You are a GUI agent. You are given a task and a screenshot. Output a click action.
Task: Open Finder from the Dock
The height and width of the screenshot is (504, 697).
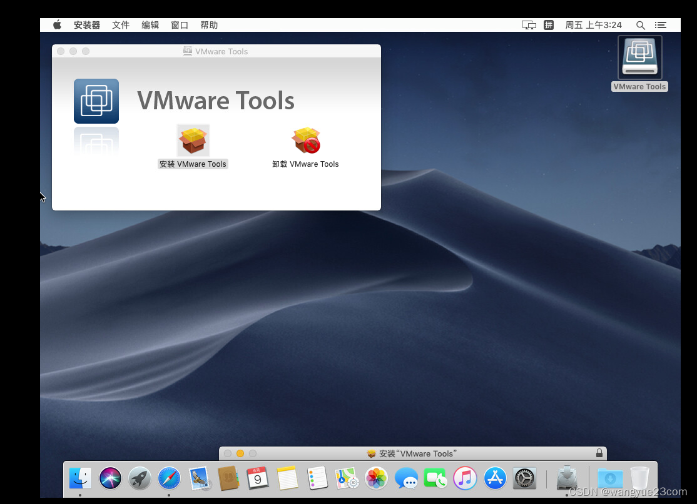81,479
